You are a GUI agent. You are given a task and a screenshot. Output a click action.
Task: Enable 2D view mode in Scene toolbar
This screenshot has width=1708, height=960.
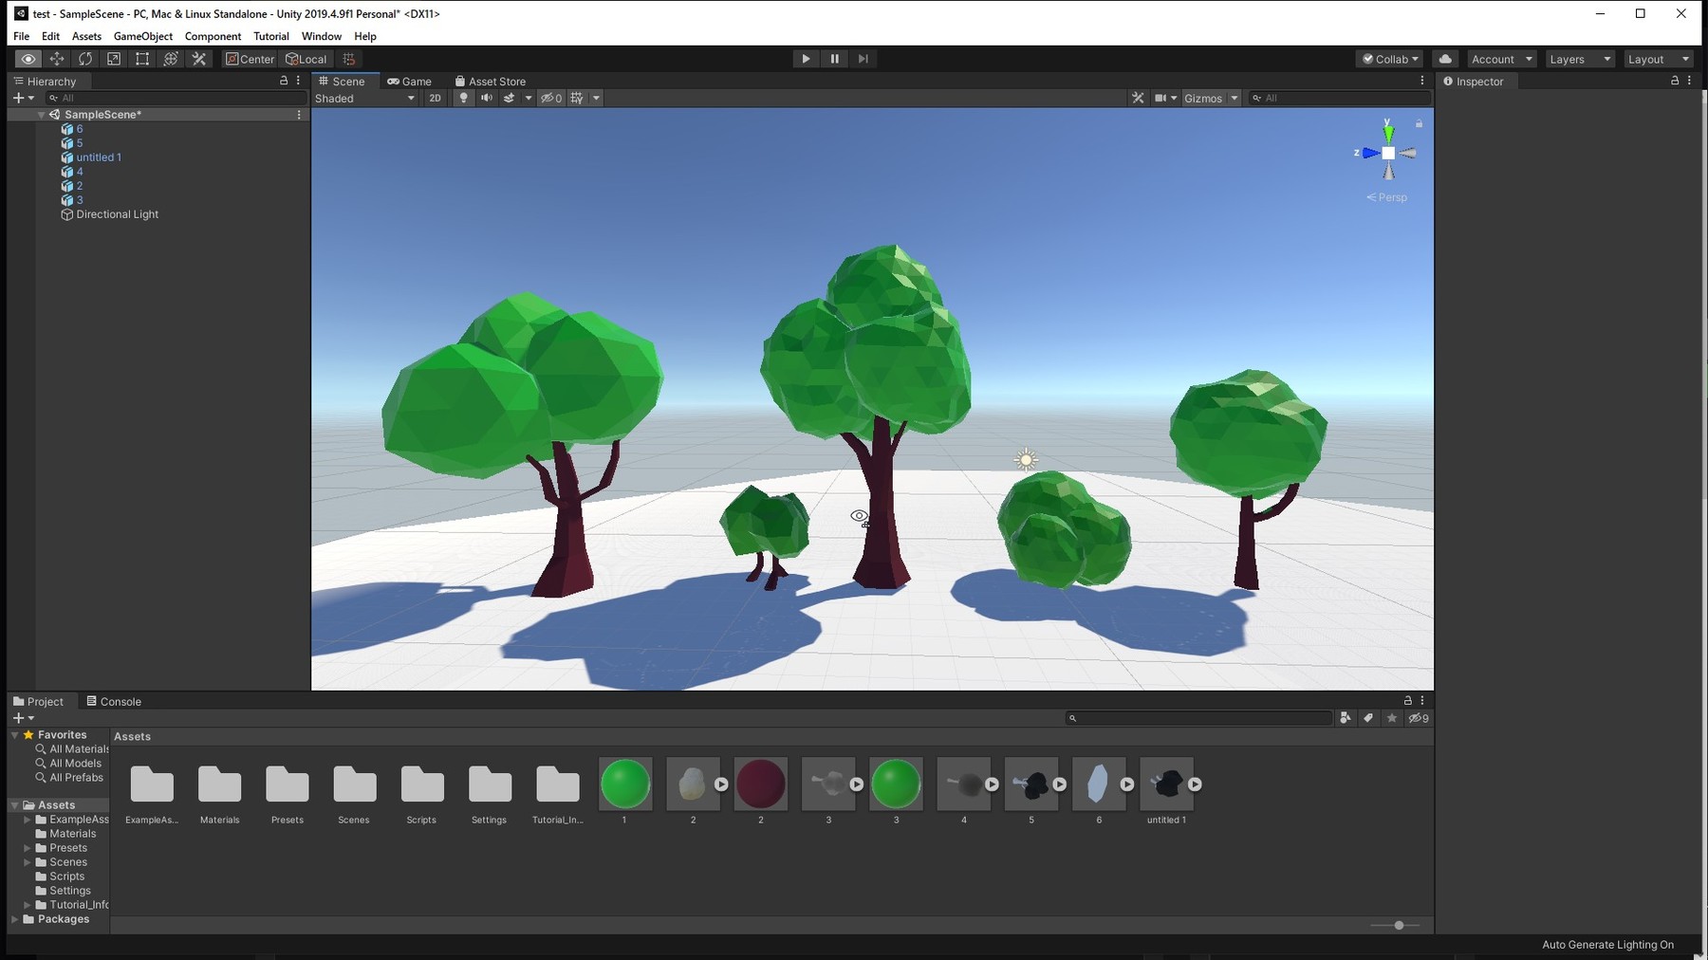435,98
